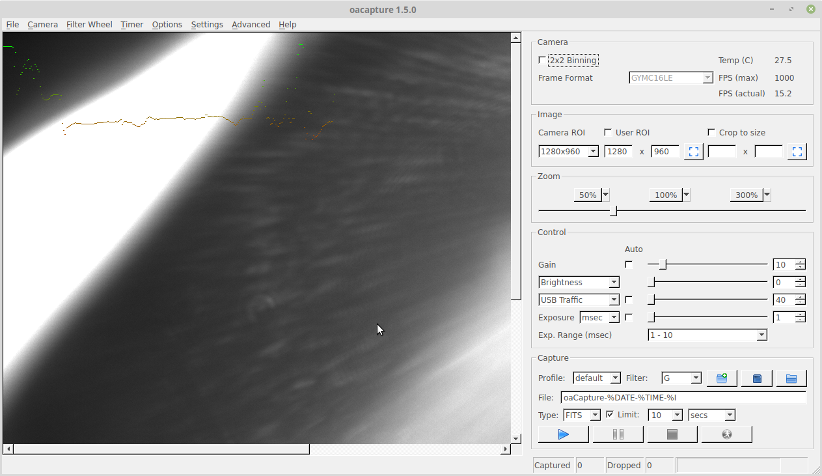Open the Brightness control selector dropdown
Viewport: 822px width, 476px height.
click(579, 283)
